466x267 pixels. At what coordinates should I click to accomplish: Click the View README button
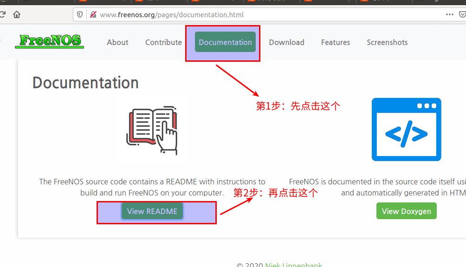tap(152, 211)
